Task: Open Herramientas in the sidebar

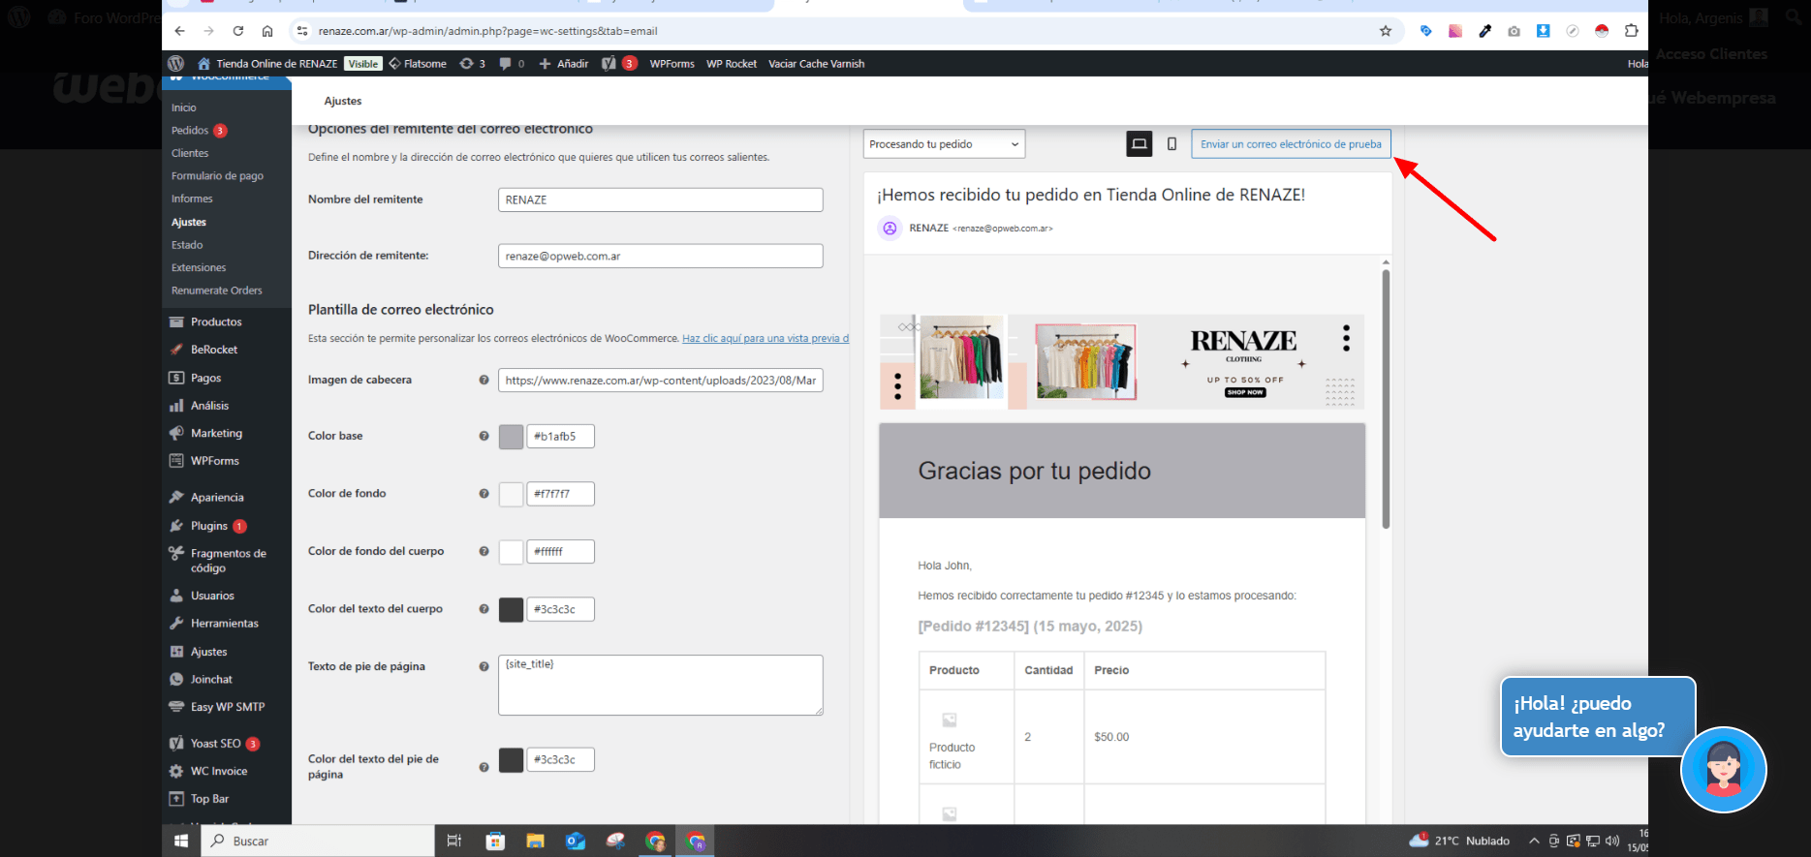Action: 225,624
